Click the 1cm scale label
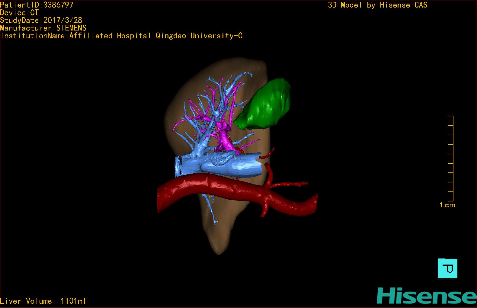477x308 pixels. (447, 205)
